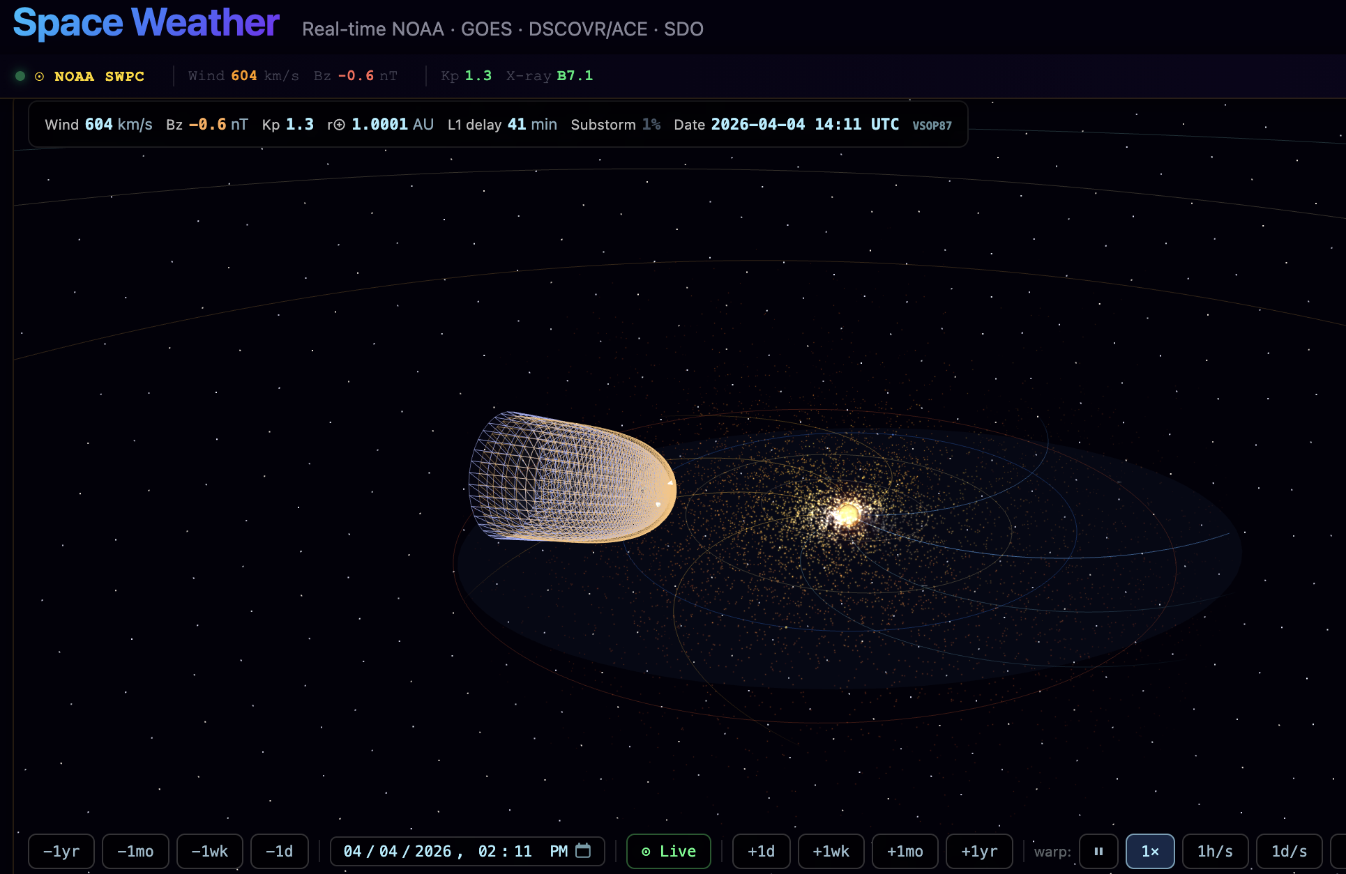Step back one day with −1d

coord(279,851)
